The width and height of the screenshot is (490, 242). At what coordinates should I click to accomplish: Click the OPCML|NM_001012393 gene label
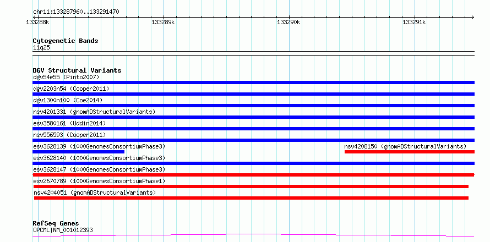tap(63, 230)
